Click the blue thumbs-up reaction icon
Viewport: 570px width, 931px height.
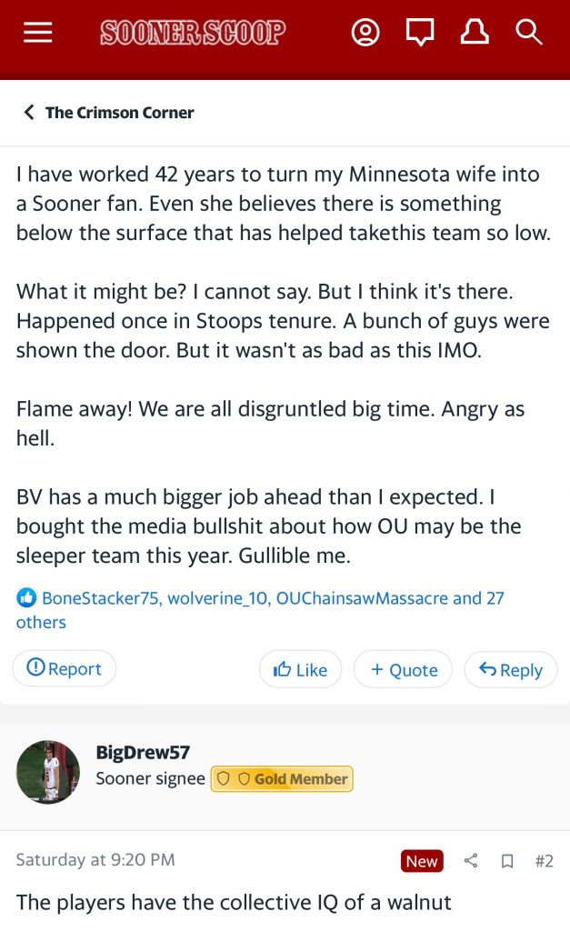tap(26, 598)
